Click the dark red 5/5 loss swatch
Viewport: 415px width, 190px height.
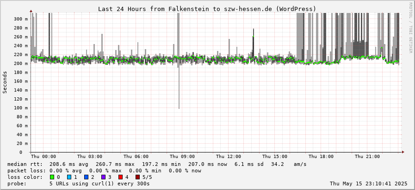[137, 177]
